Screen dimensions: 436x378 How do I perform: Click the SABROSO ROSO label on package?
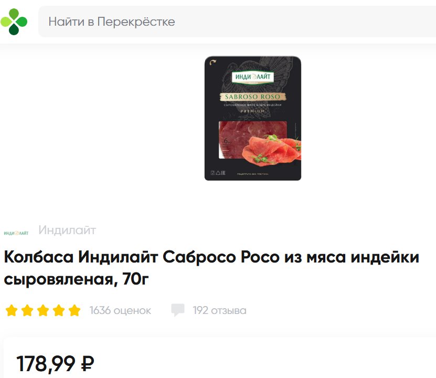[252, 97]
